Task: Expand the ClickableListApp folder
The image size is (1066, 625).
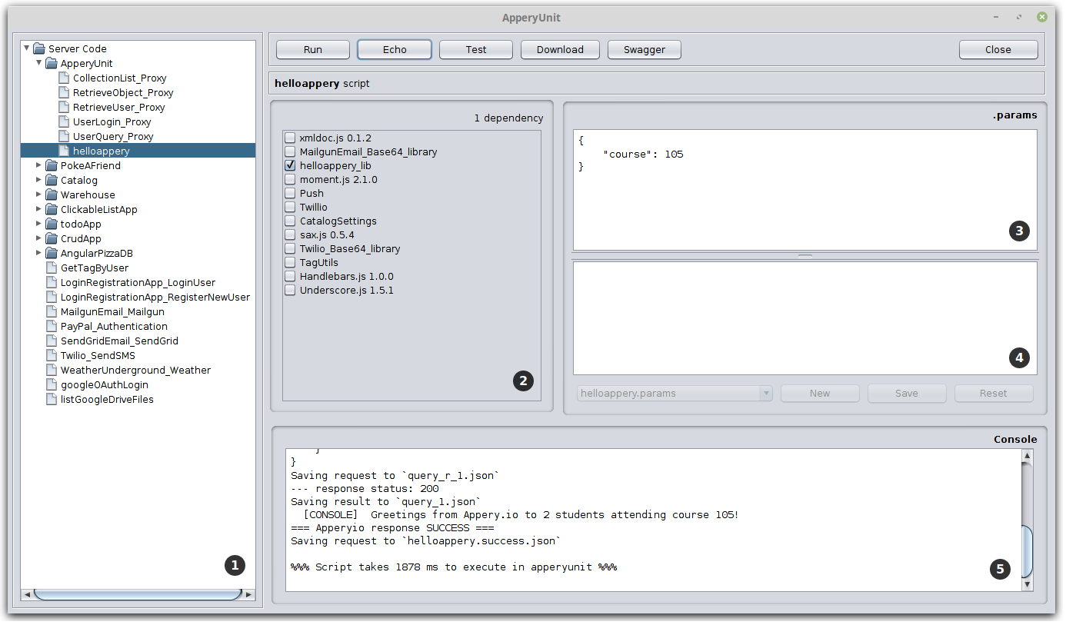Action: tap(39, 209)
